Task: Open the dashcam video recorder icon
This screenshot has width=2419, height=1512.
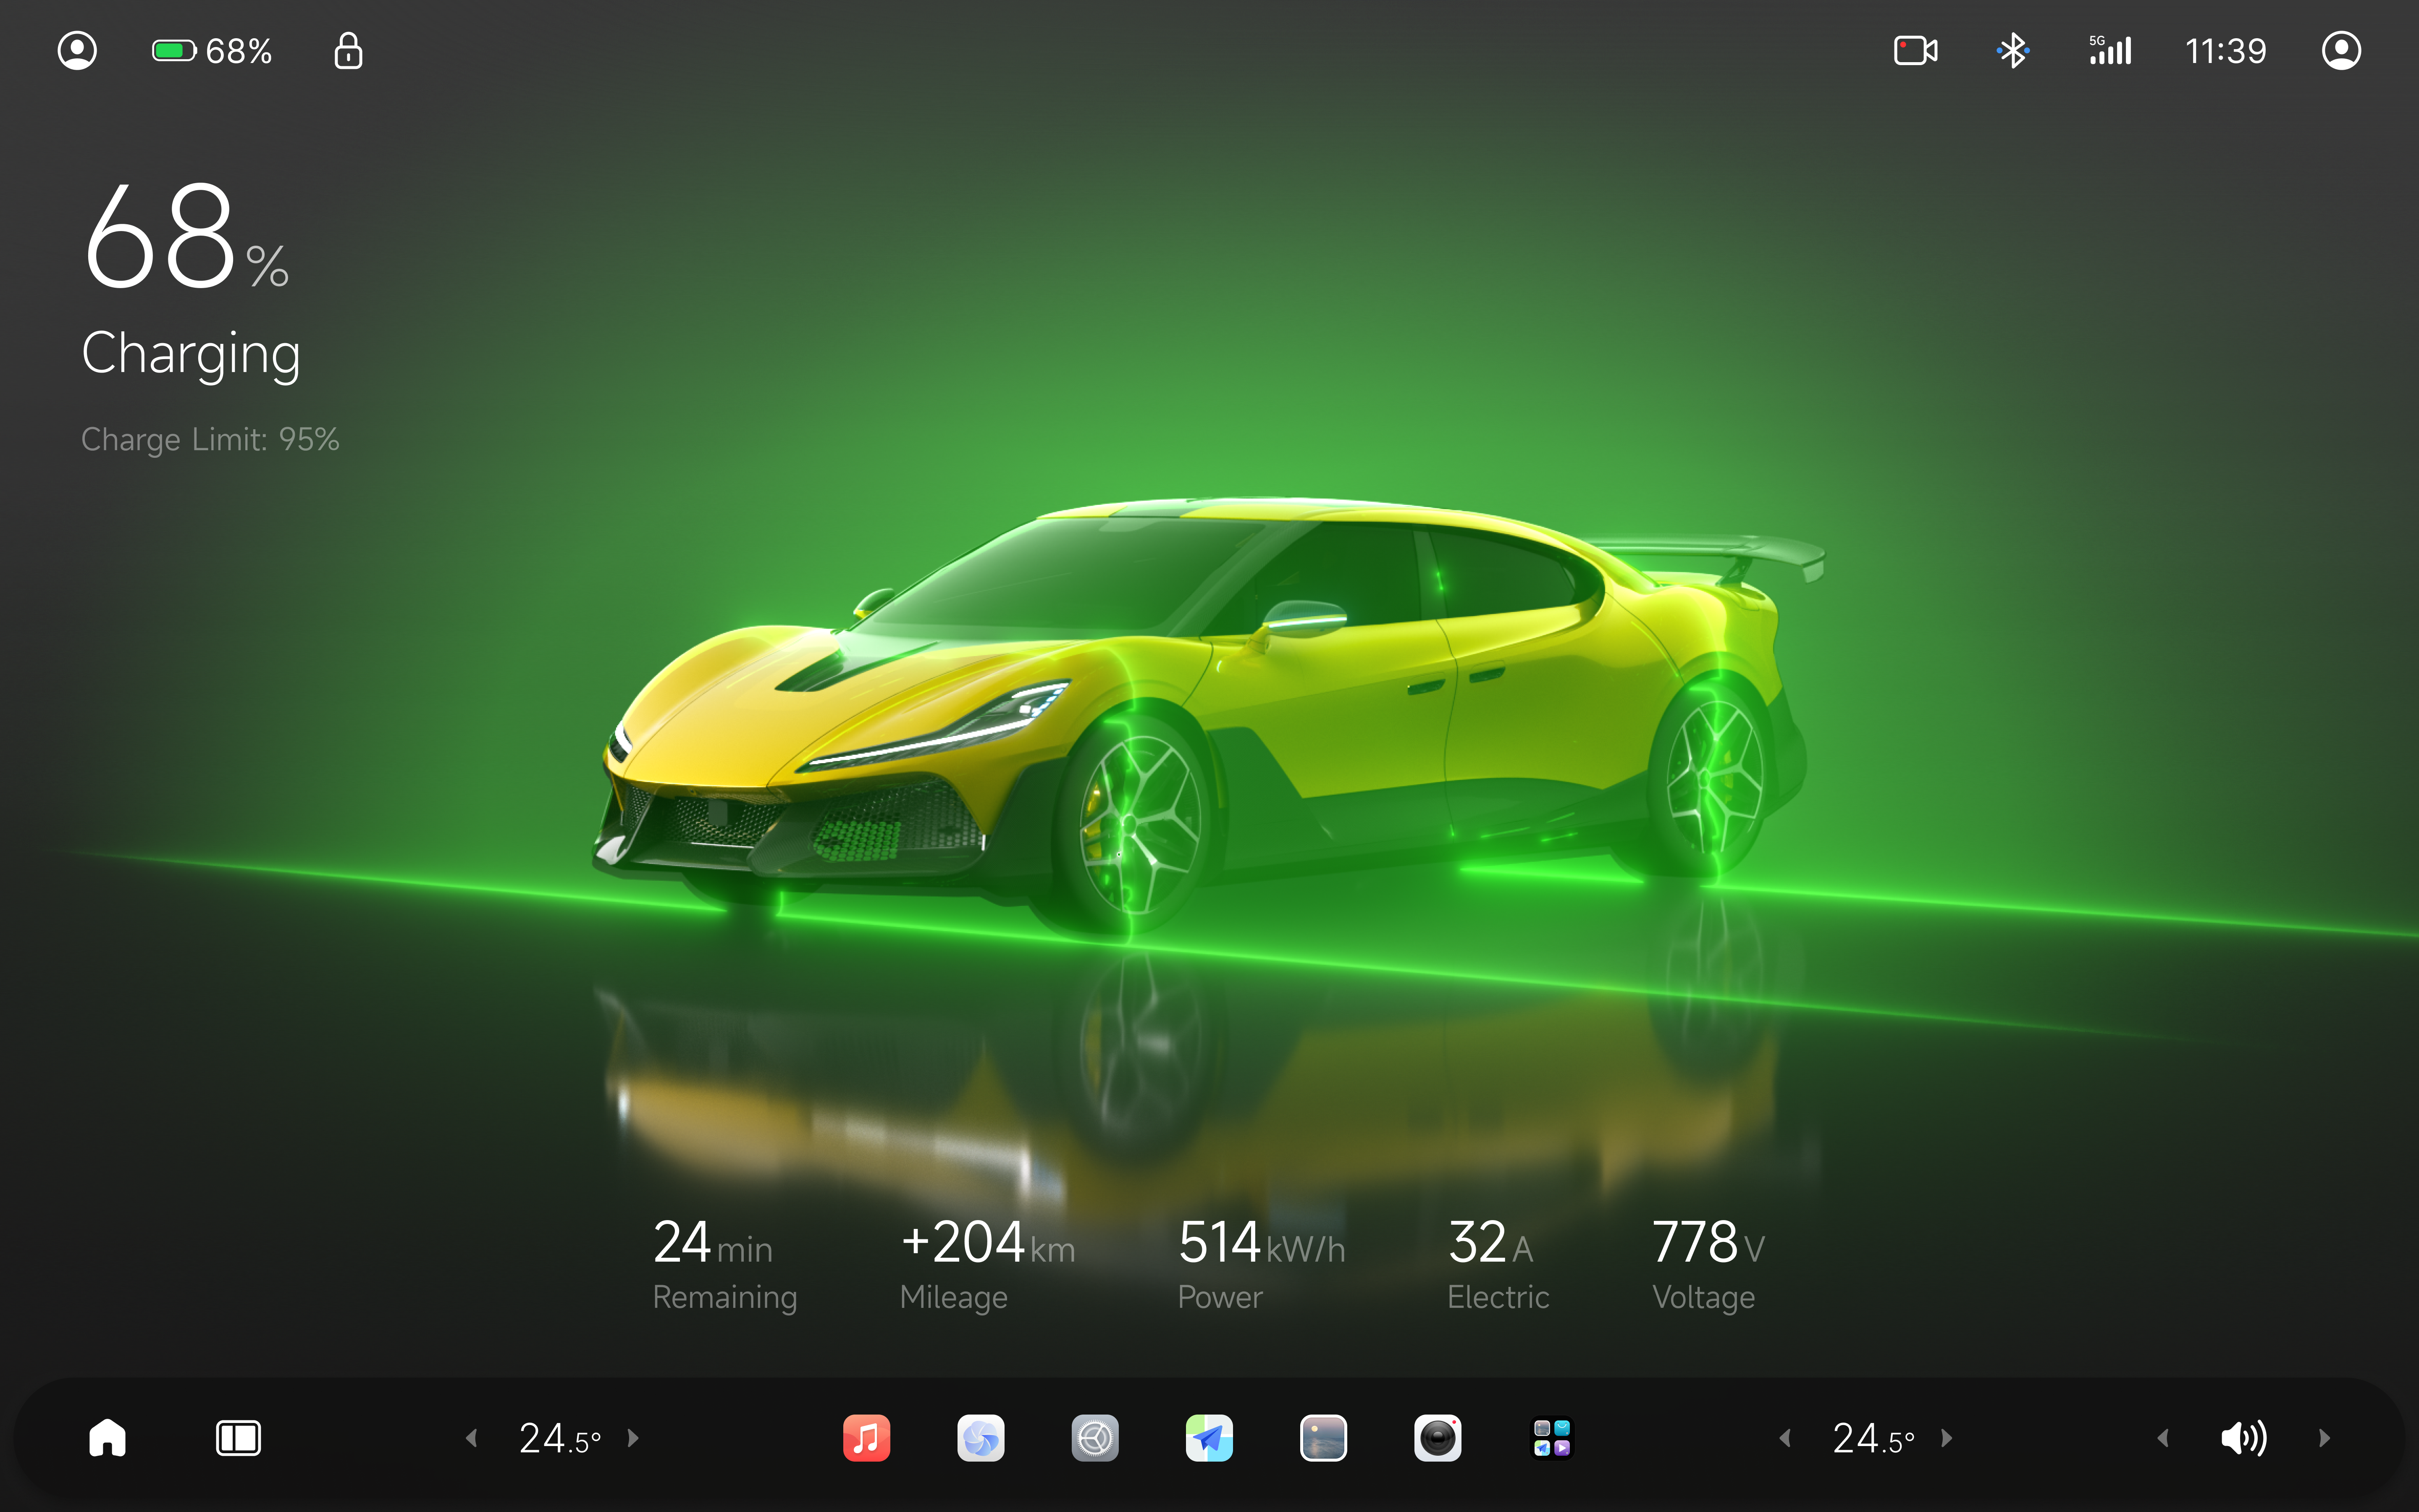Action: [x=1915, y=50]
